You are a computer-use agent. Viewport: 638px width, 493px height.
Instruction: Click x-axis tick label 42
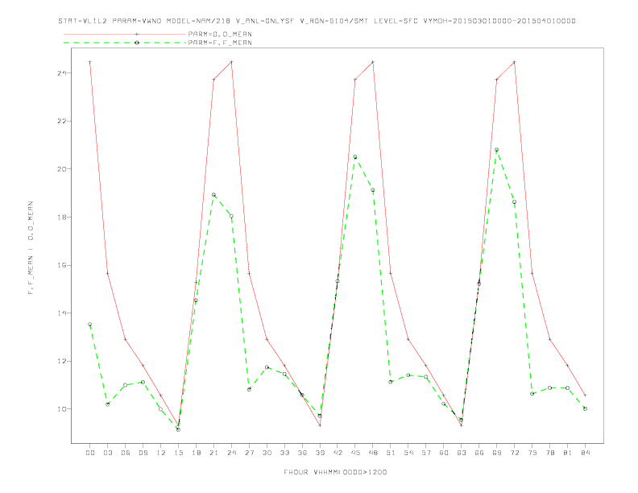tap(338, 453)
